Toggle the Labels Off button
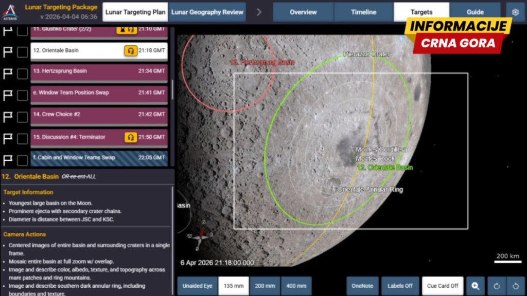Image resolution: width=527 pixels, height=296 pixels. click(x=400, y=286)
